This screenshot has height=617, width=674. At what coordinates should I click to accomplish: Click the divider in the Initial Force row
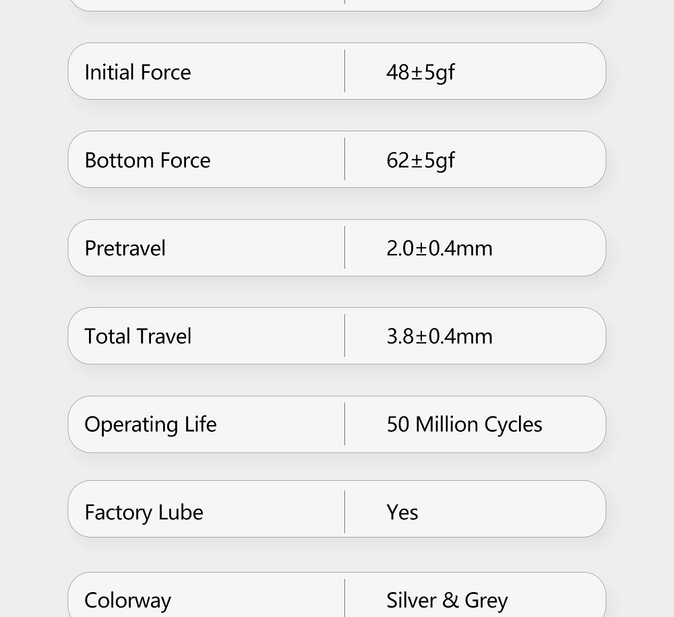[x=345, y=71]
